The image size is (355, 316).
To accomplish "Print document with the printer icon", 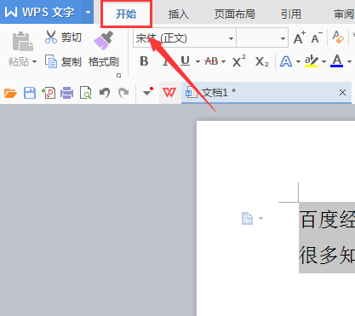I will pos(66,93).
